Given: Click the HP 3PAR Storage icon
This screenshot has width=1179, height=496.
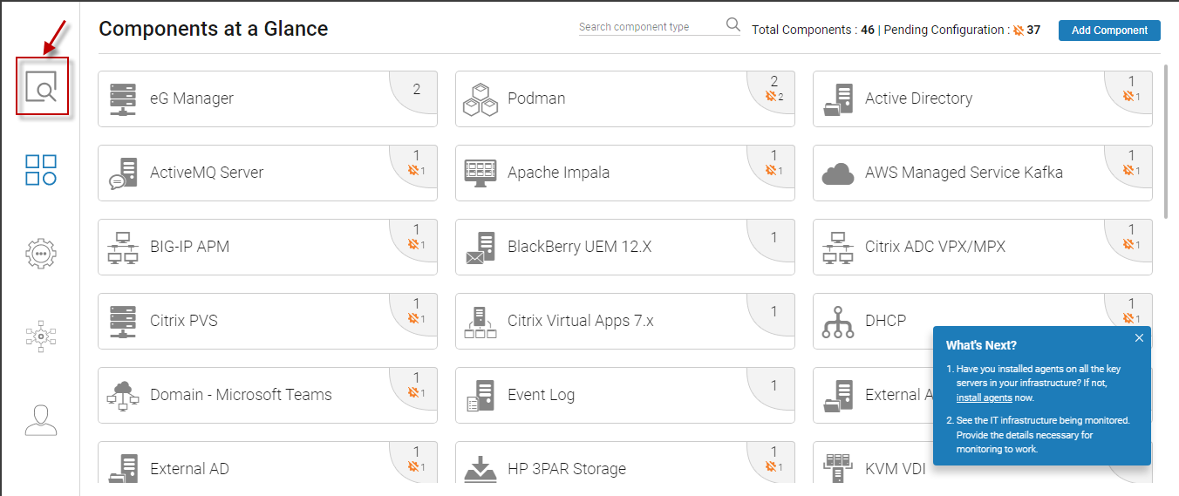Looking at the screenshot, I should point(480,468).
